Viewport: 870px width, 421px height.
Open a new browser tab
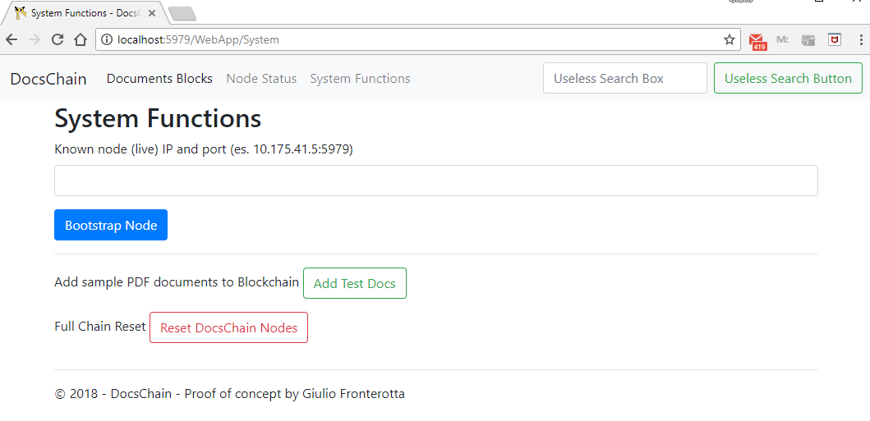182,13
